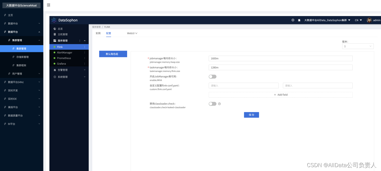Select the highlighted 集群管理 submenu item
This screenshot has width=381, height=171.
(22, 48)
